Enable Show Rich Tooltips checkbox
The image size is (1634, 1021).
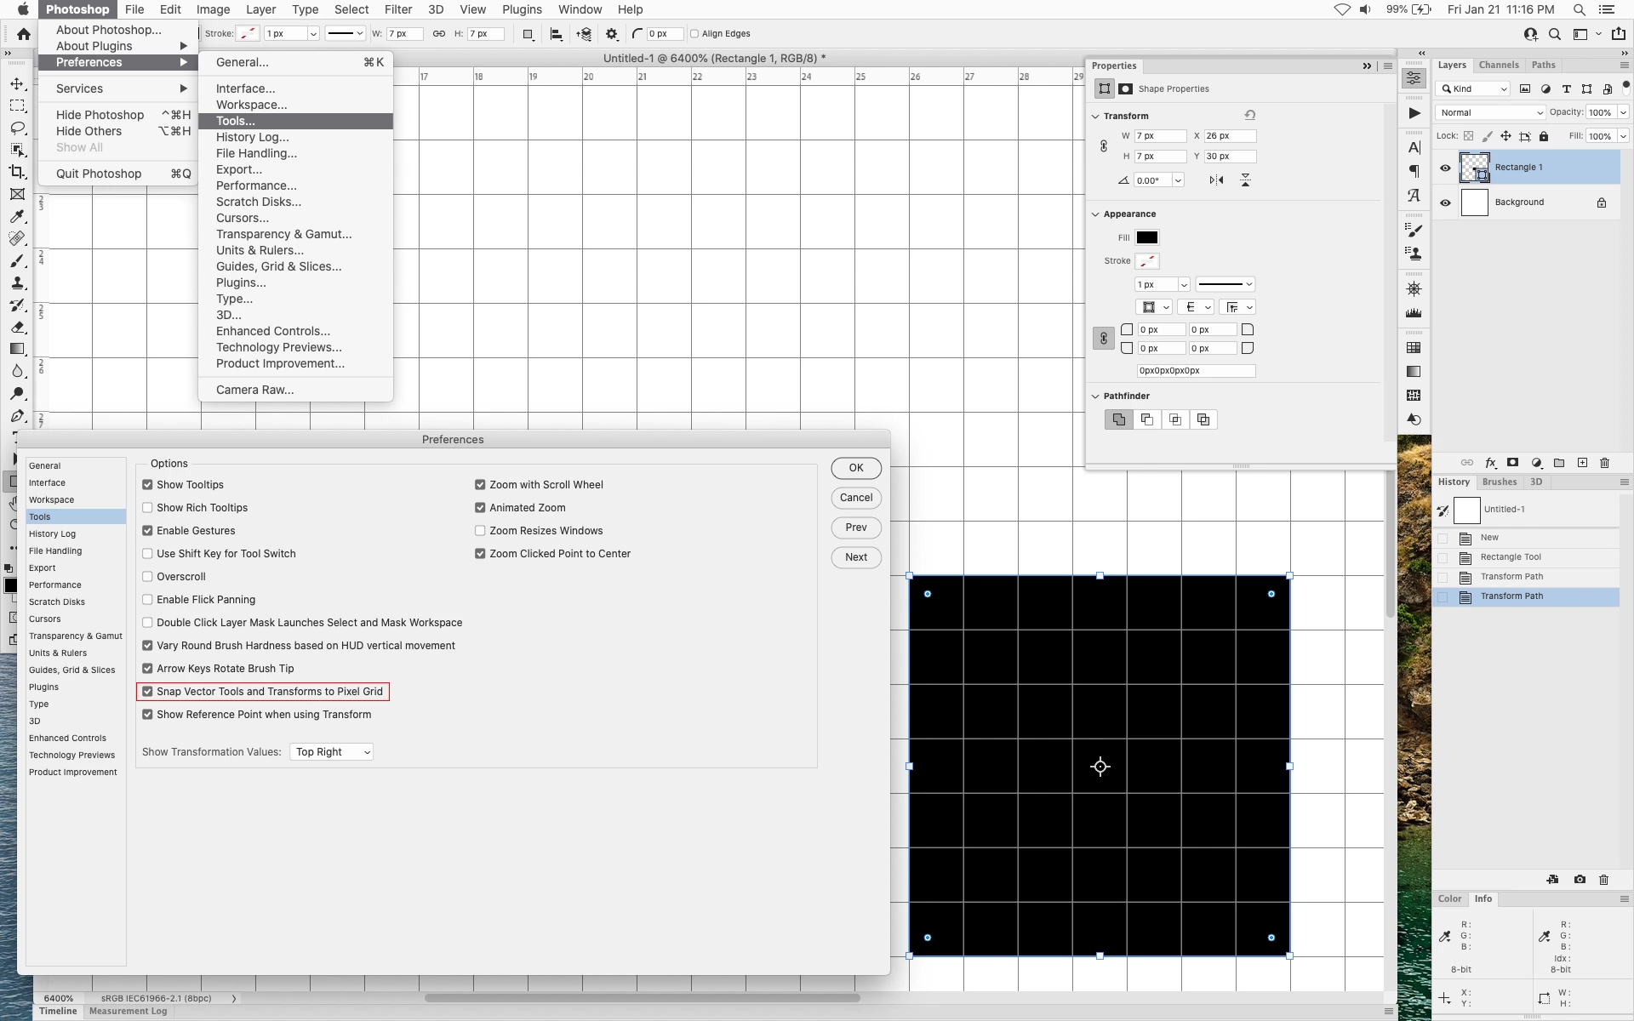coord(147,508)
